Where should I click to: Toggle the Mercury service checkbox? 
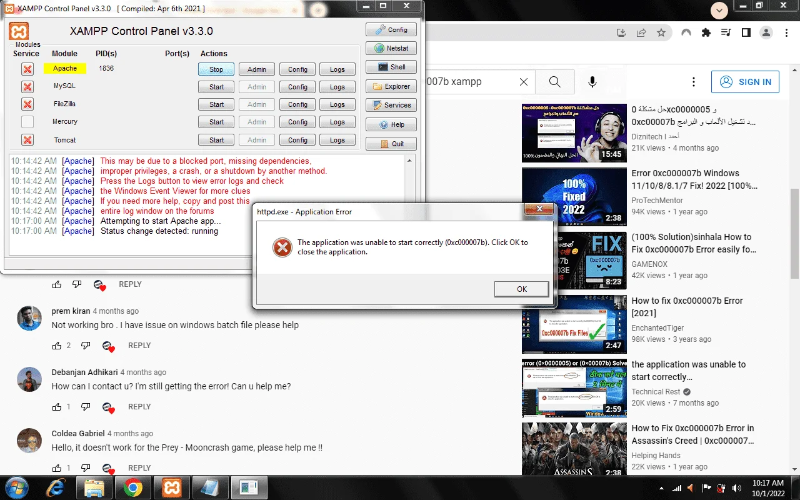coord(27,121)
